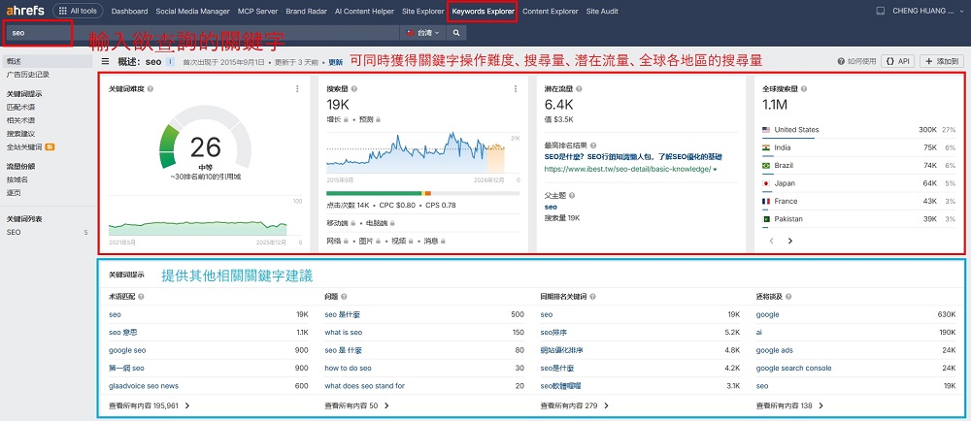Click the keyword search input containing seo
The height and width of the screenshot is (421, 971).
pos(203,33)
